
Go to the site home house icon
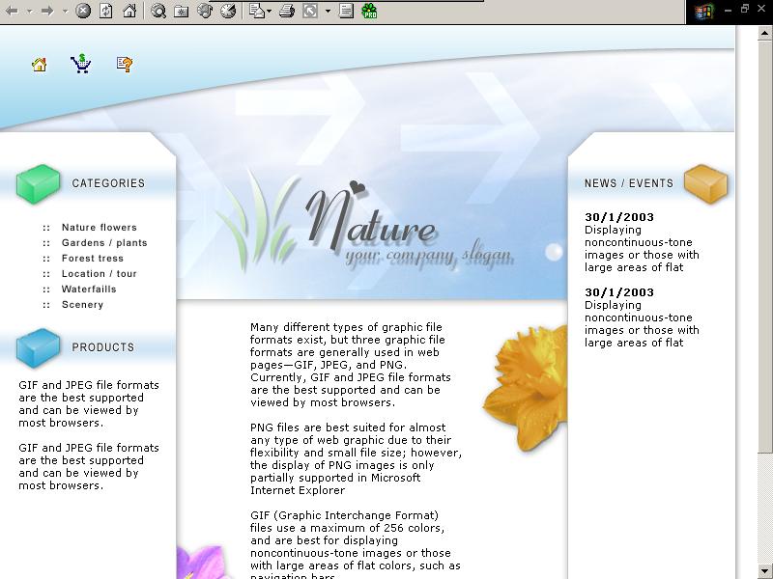pos(40,65)
